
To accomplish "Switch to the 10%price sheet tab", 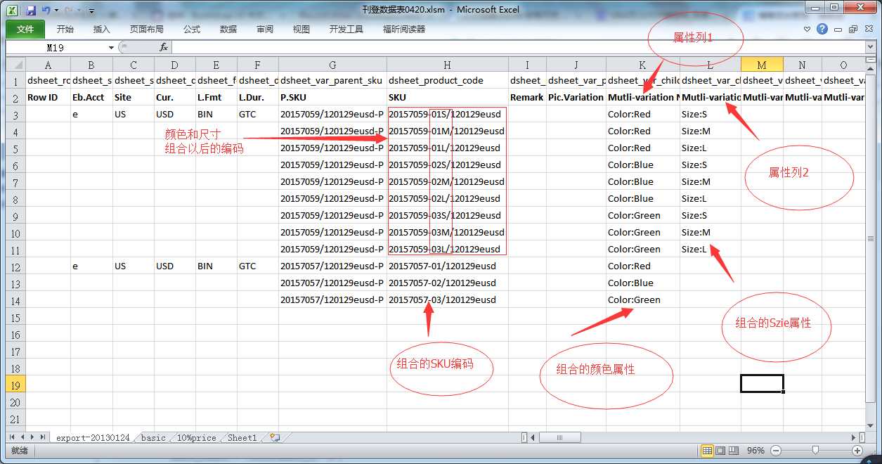I will coord(196,437).
